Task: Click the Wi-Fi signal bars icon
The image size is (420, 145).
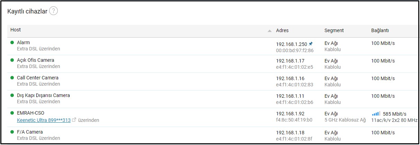Action: [x=376, y=114]
